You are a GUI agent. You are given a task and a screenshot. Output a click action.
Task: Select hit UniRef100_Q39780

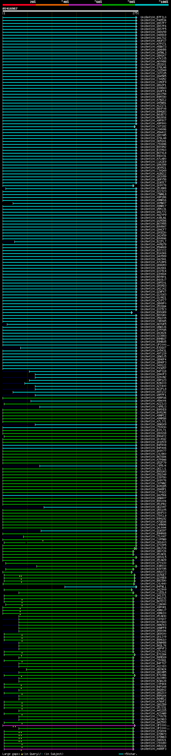click(153, 477)
